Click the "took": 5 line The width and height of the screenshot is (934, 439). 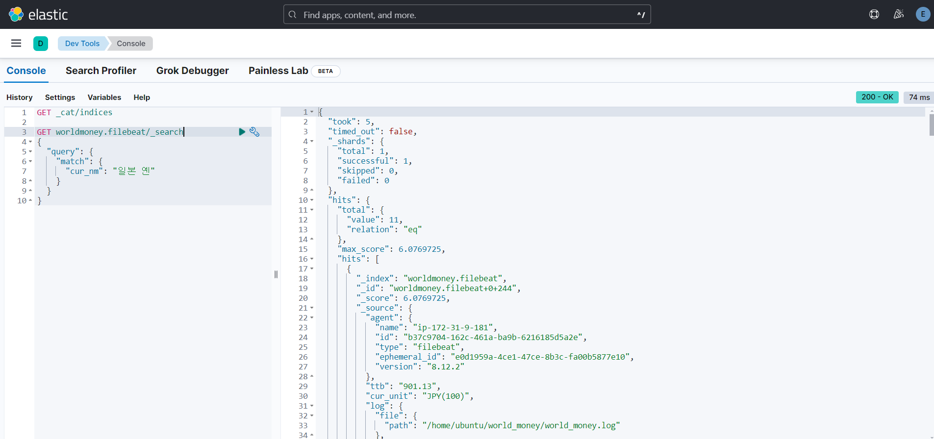click(351, 122)
